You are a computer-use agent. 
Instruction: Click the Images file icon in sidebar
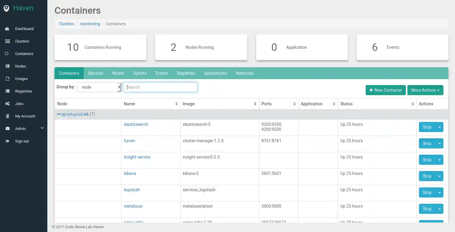[7, 79]
